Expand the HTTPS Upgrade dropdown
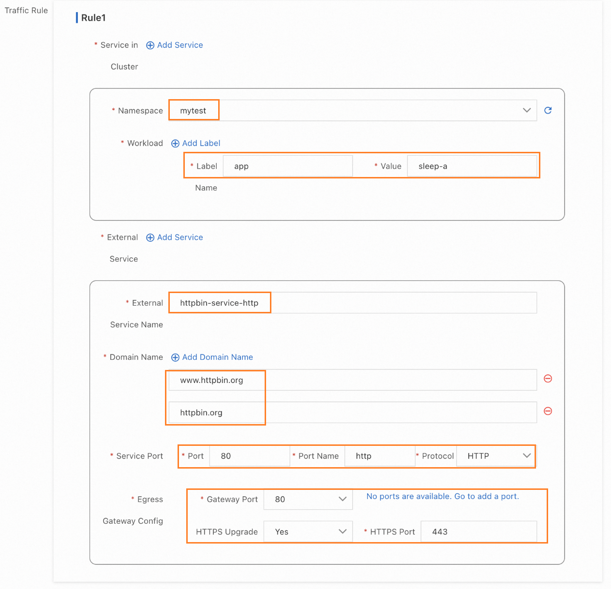The height and width of the screenshot is (589, 611). (308, 531)
